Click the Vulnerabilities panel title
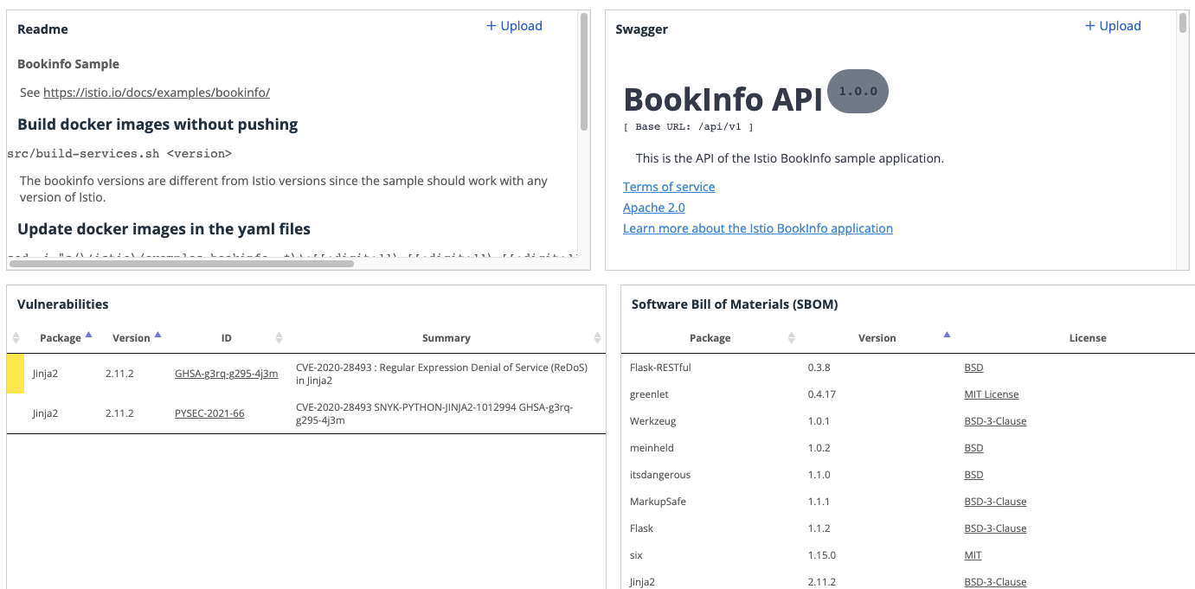The width and height of the screenshot is (1195, 589). click(x=63, y=304)
